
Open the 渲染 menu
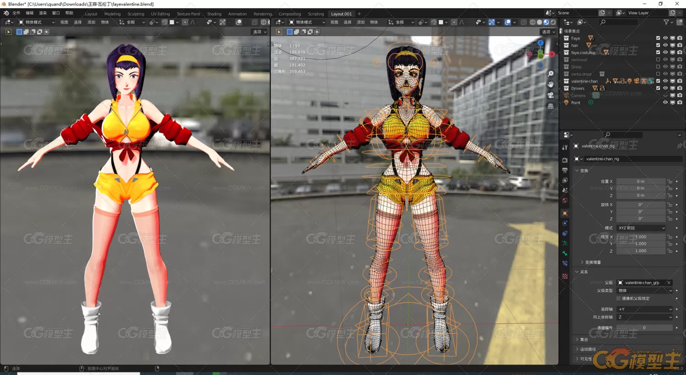43,13
